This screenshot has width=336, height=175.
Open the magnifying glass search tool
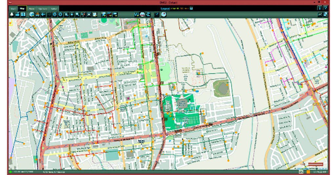(77, 14)
